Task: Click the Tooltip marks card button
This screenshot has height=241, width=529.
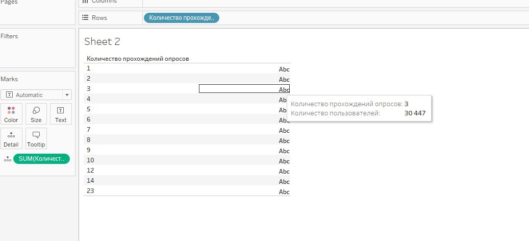Action: click(x=36, y=138)
